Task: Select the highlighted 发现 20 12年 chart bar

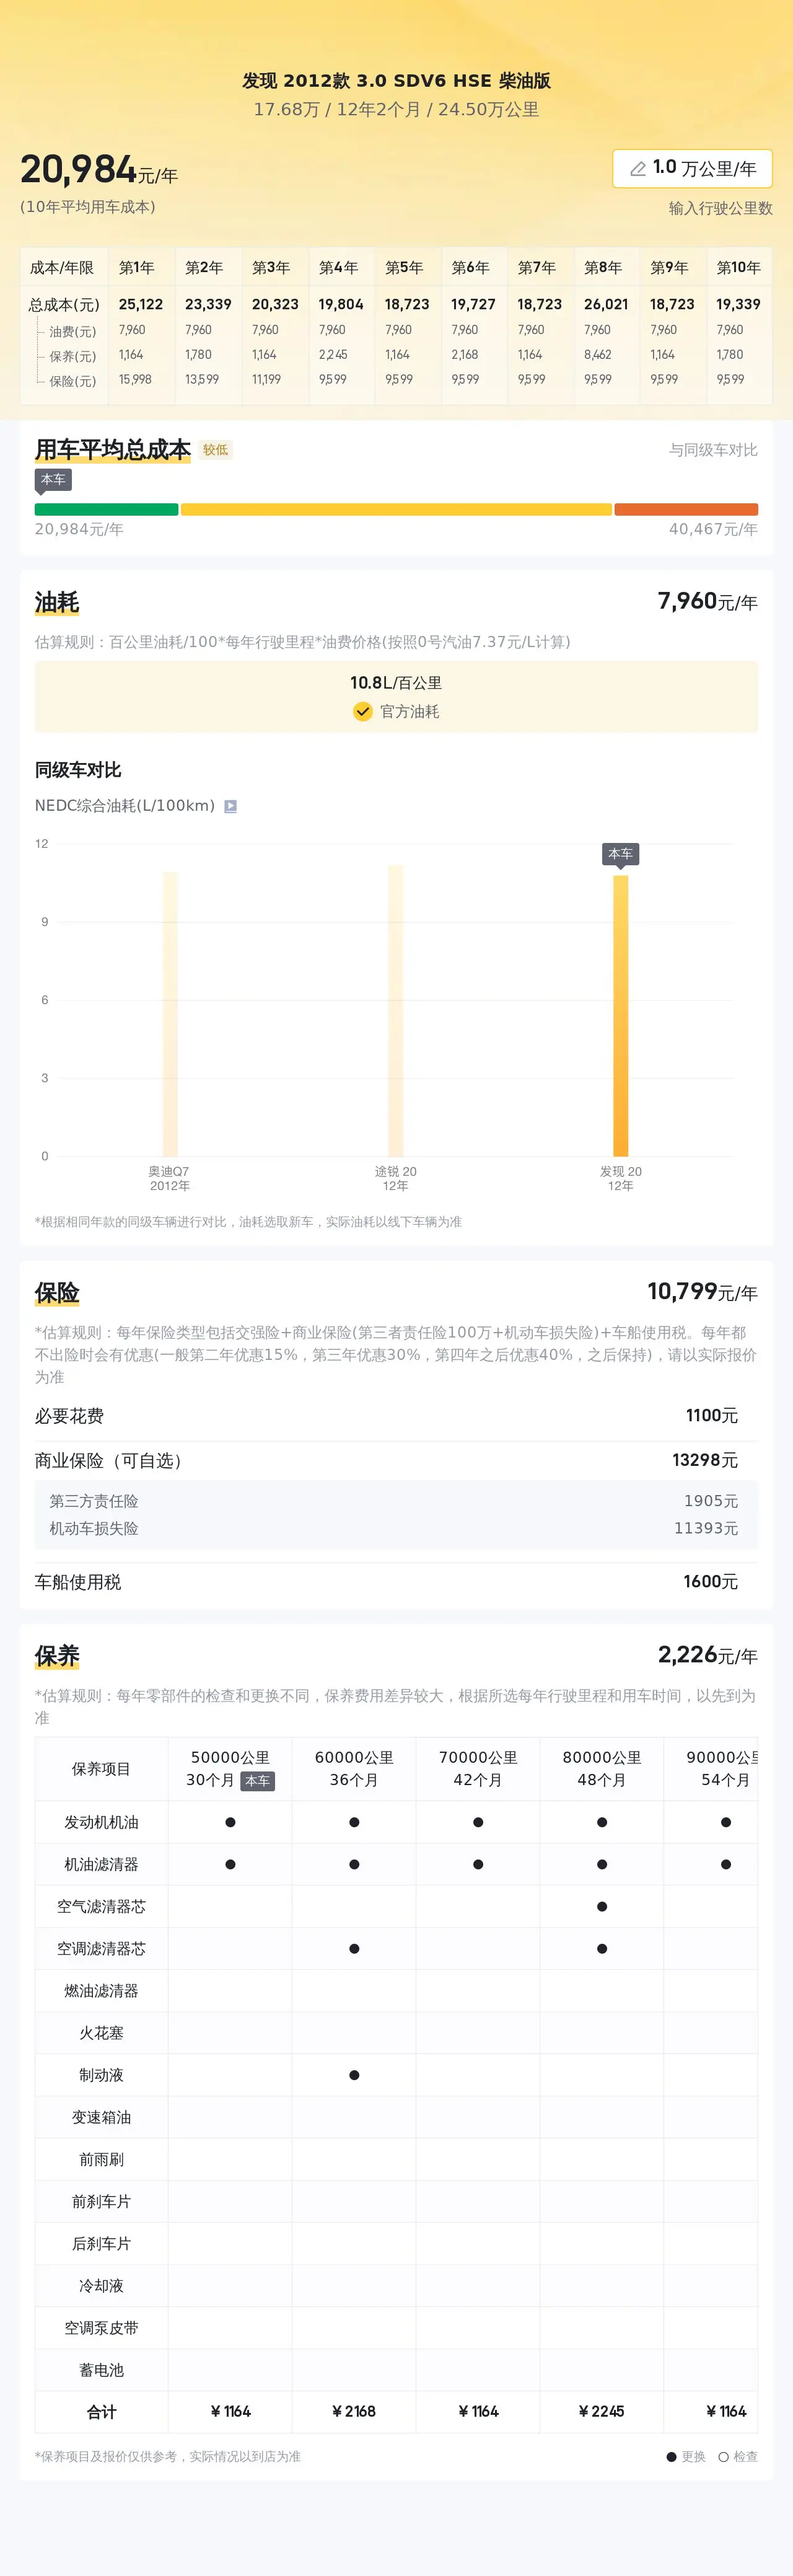Action: 621,1016
